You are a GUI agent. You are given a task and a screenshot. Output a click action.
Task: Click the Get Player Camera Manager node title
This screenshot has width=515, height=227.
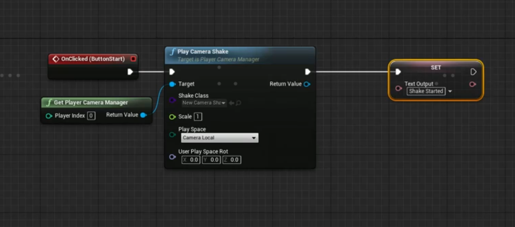[x=91, y=103]
